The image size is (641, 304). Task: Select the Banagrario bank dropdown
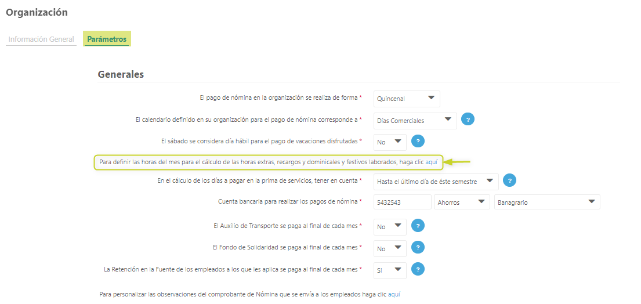click(x=546, y=202)
